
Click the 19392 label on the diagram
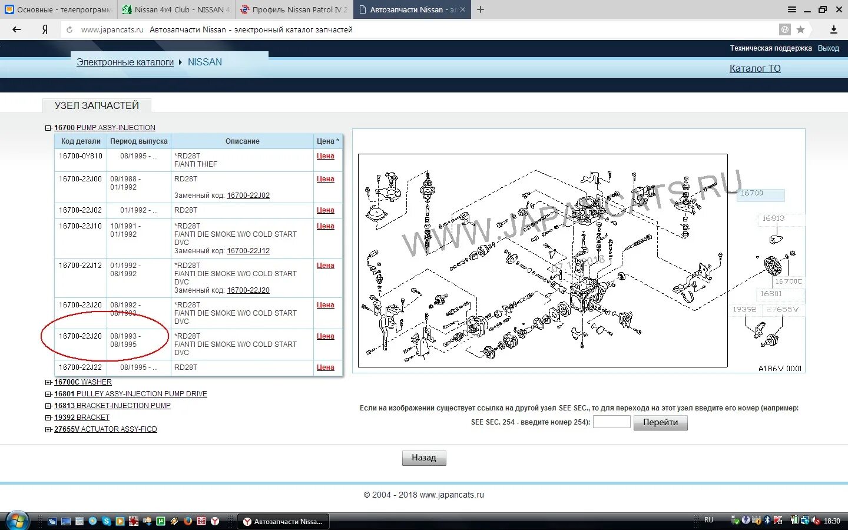(744, 309)
